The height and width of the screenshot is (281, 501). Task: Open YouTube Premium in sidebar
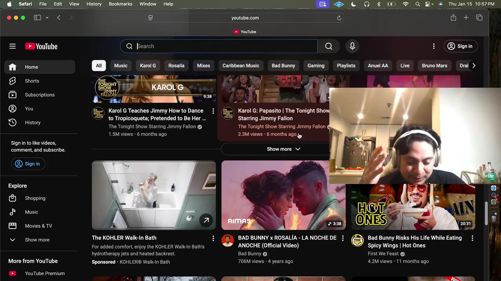click(40, 274)
